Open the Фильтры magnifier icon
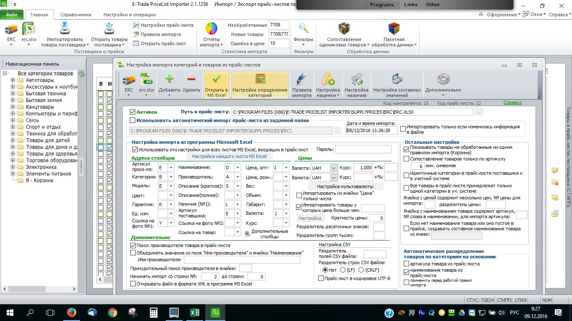 [x=304, y=28]
